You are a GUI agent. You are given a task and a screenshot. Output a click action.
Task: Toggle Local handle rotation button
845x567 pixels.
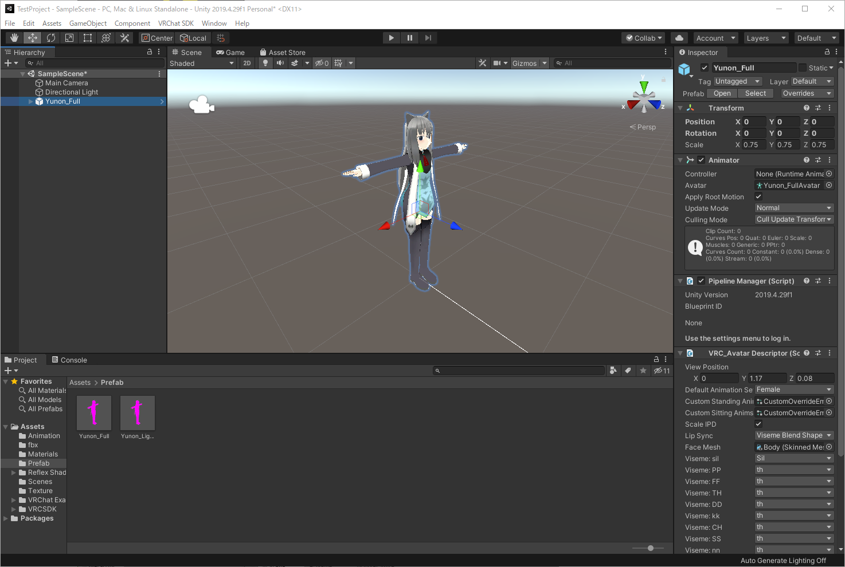(x=193, y=38)
